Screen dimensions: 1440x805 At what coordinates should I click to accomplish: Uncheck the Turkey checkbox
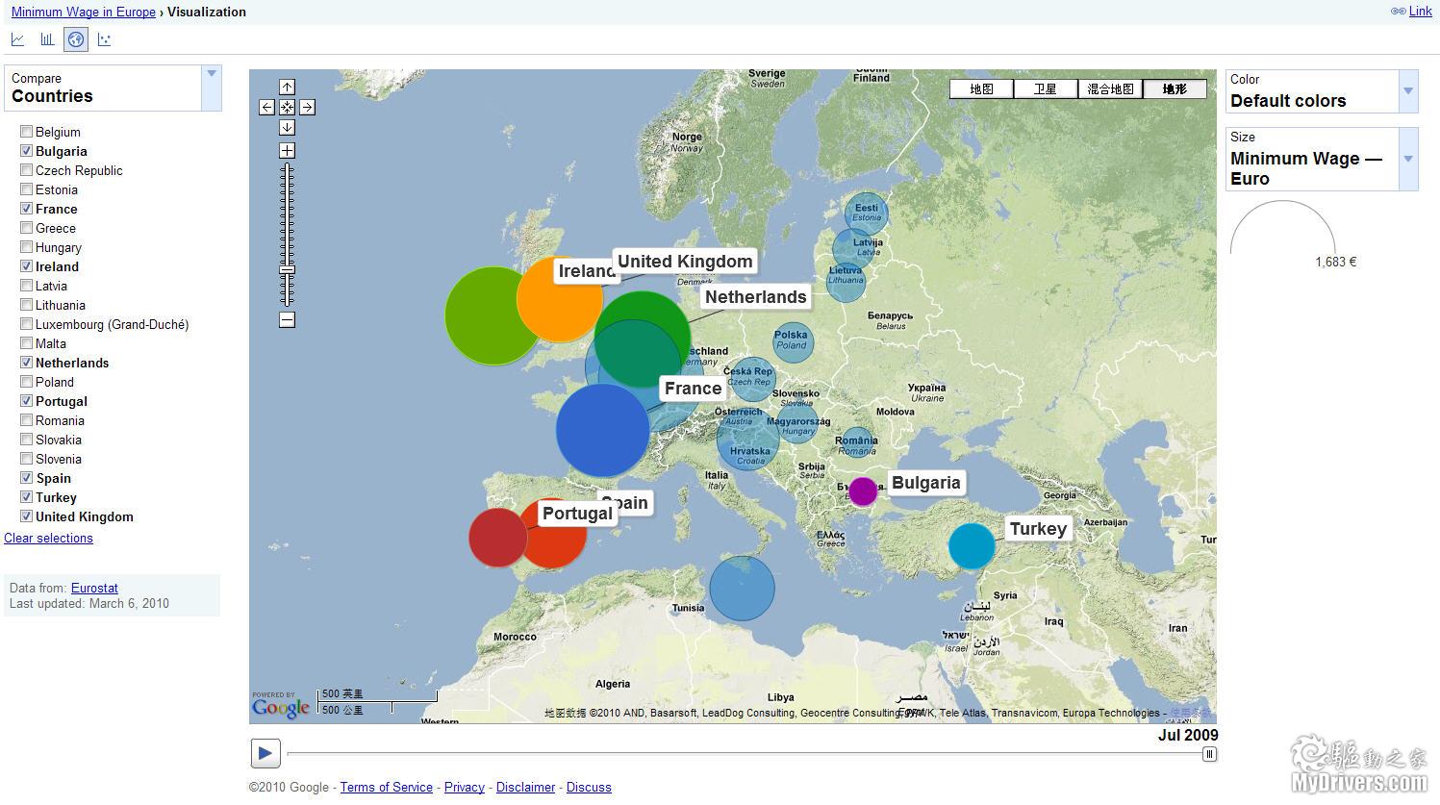(x=27, y=497)
